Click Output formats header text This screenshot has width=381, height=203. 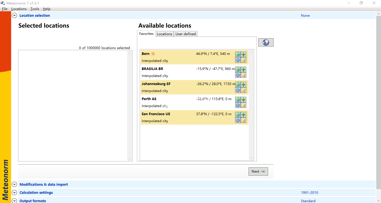tap(33, 201)
